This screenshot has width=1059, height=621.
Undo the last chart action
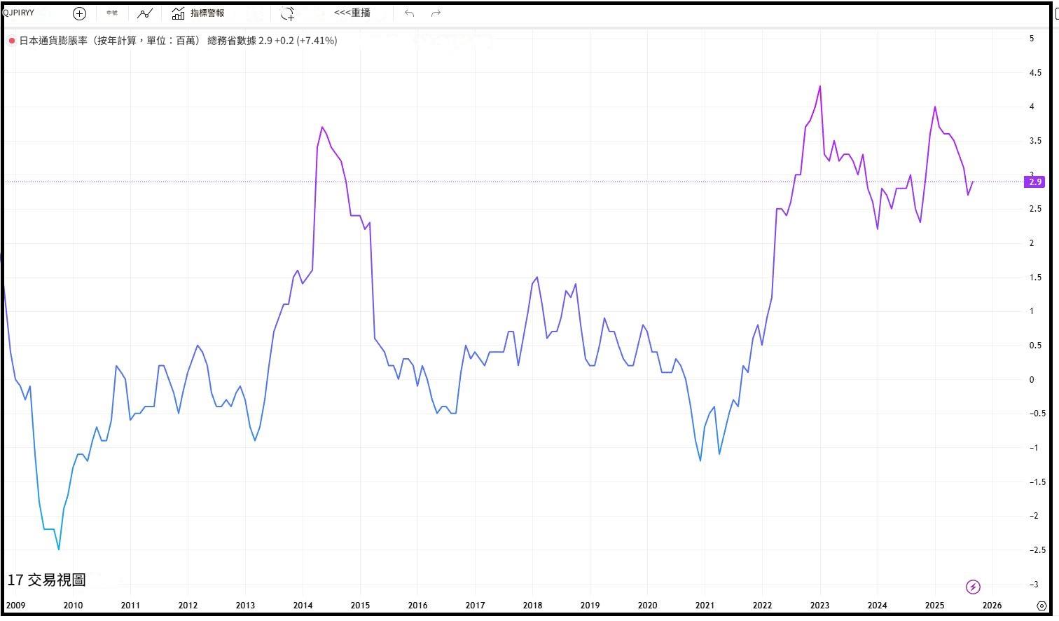tap(410, 13)
